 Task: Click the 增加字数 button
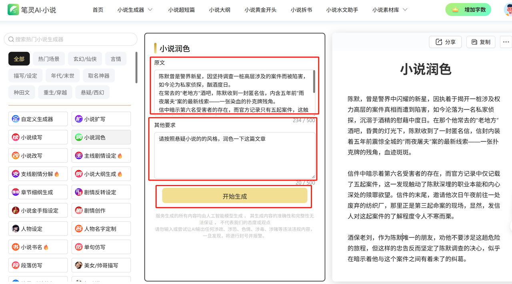pos(468,10)
